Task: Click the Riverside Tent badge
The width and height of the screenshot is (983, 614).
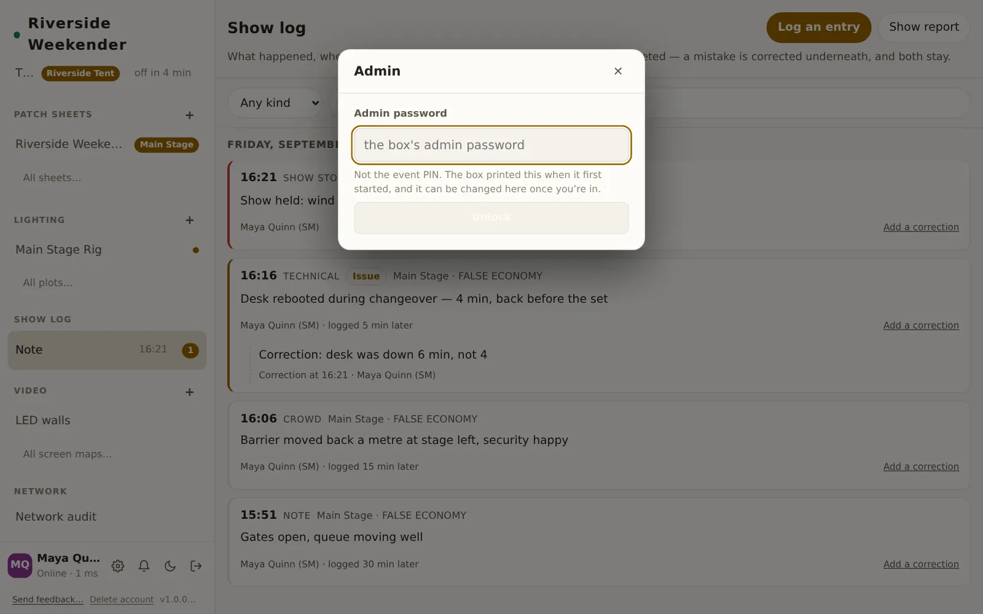Action: pyautogui.click(x=80, y=73)
